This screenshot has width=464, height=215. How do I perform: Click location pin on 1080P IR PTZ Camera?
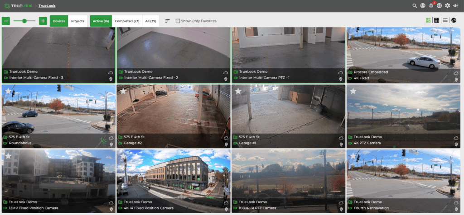click(341, 210)
